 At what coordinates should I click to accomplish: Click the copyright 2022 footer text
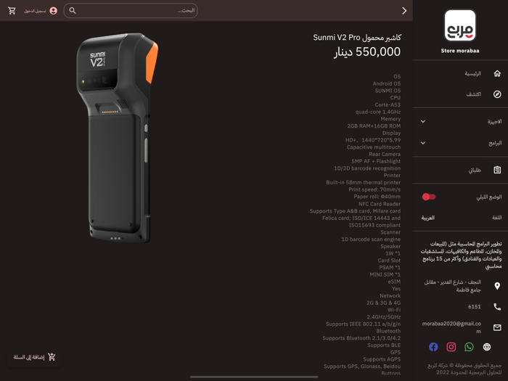464,369
